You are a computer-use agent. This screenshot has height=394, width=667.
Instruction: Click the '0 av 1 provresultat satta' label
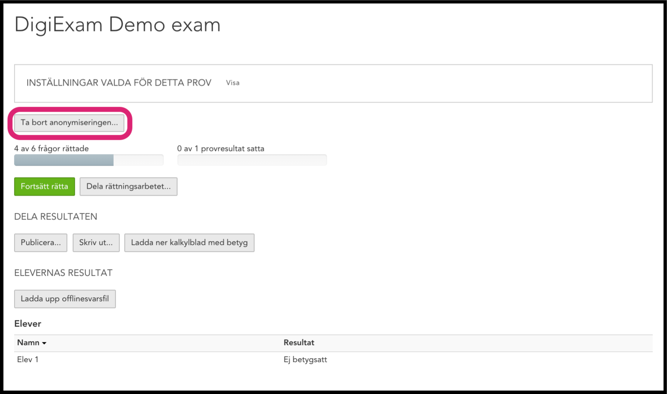[221, 149]
